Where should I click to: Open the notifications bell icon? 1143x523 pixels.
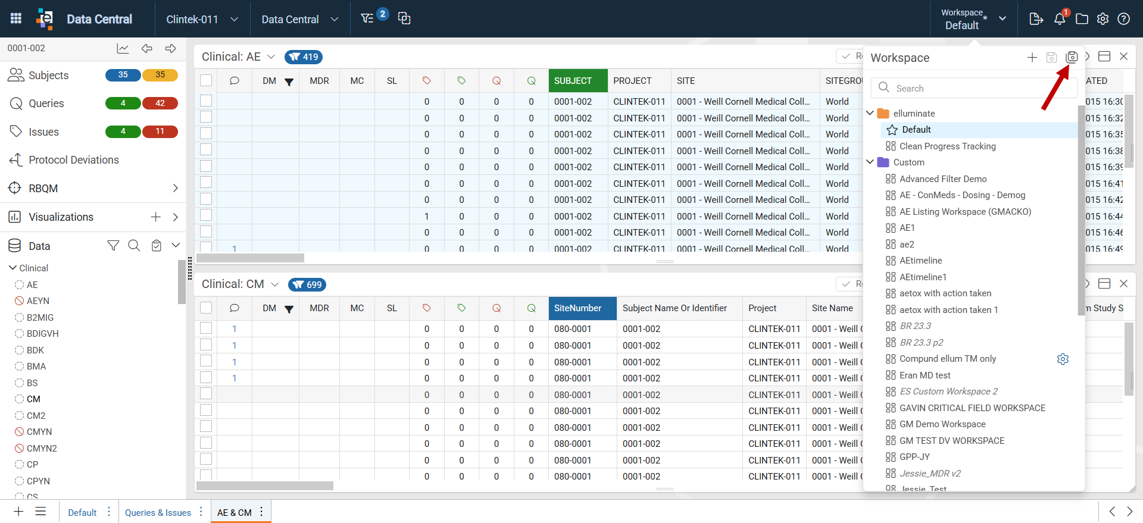coord(1060,19)
